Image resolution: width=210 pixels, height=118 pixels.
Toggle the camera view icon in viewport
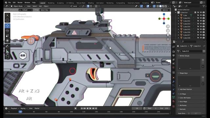pos(168,35)
